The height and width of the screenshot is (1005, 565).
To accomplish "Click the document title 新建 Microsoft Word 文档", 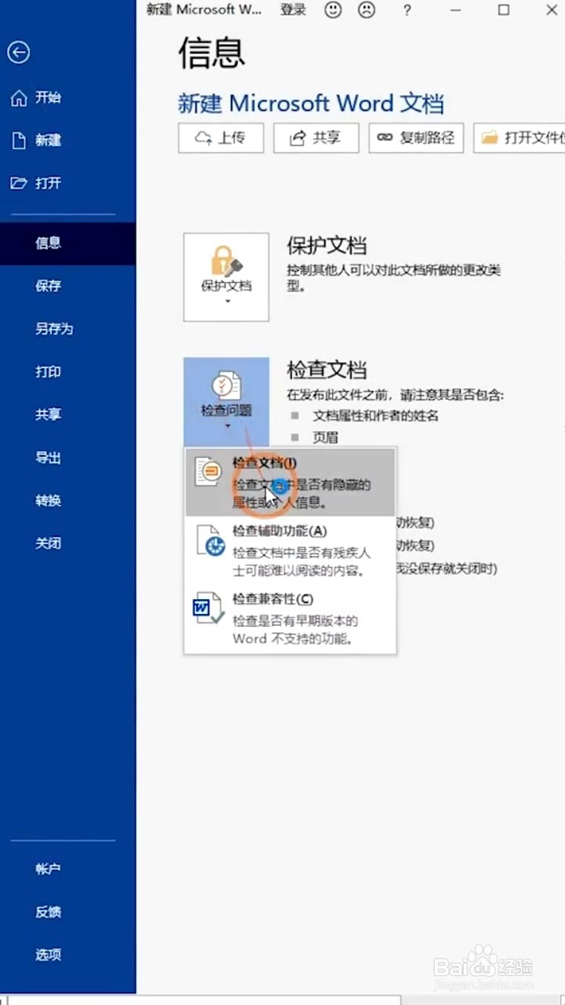I will click(x=311, y=103).
